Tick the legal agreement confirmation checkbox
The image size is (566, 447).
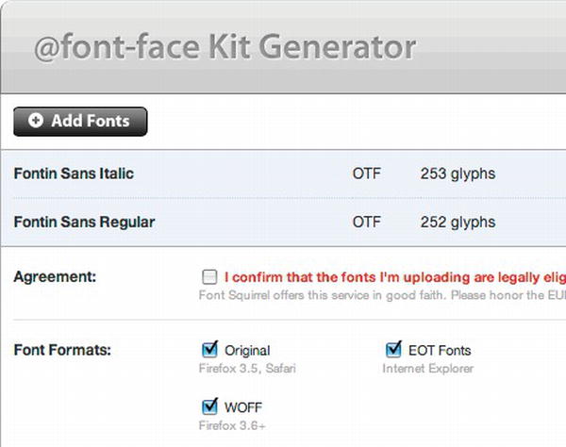pyautogui.click(x=209, y=277)
